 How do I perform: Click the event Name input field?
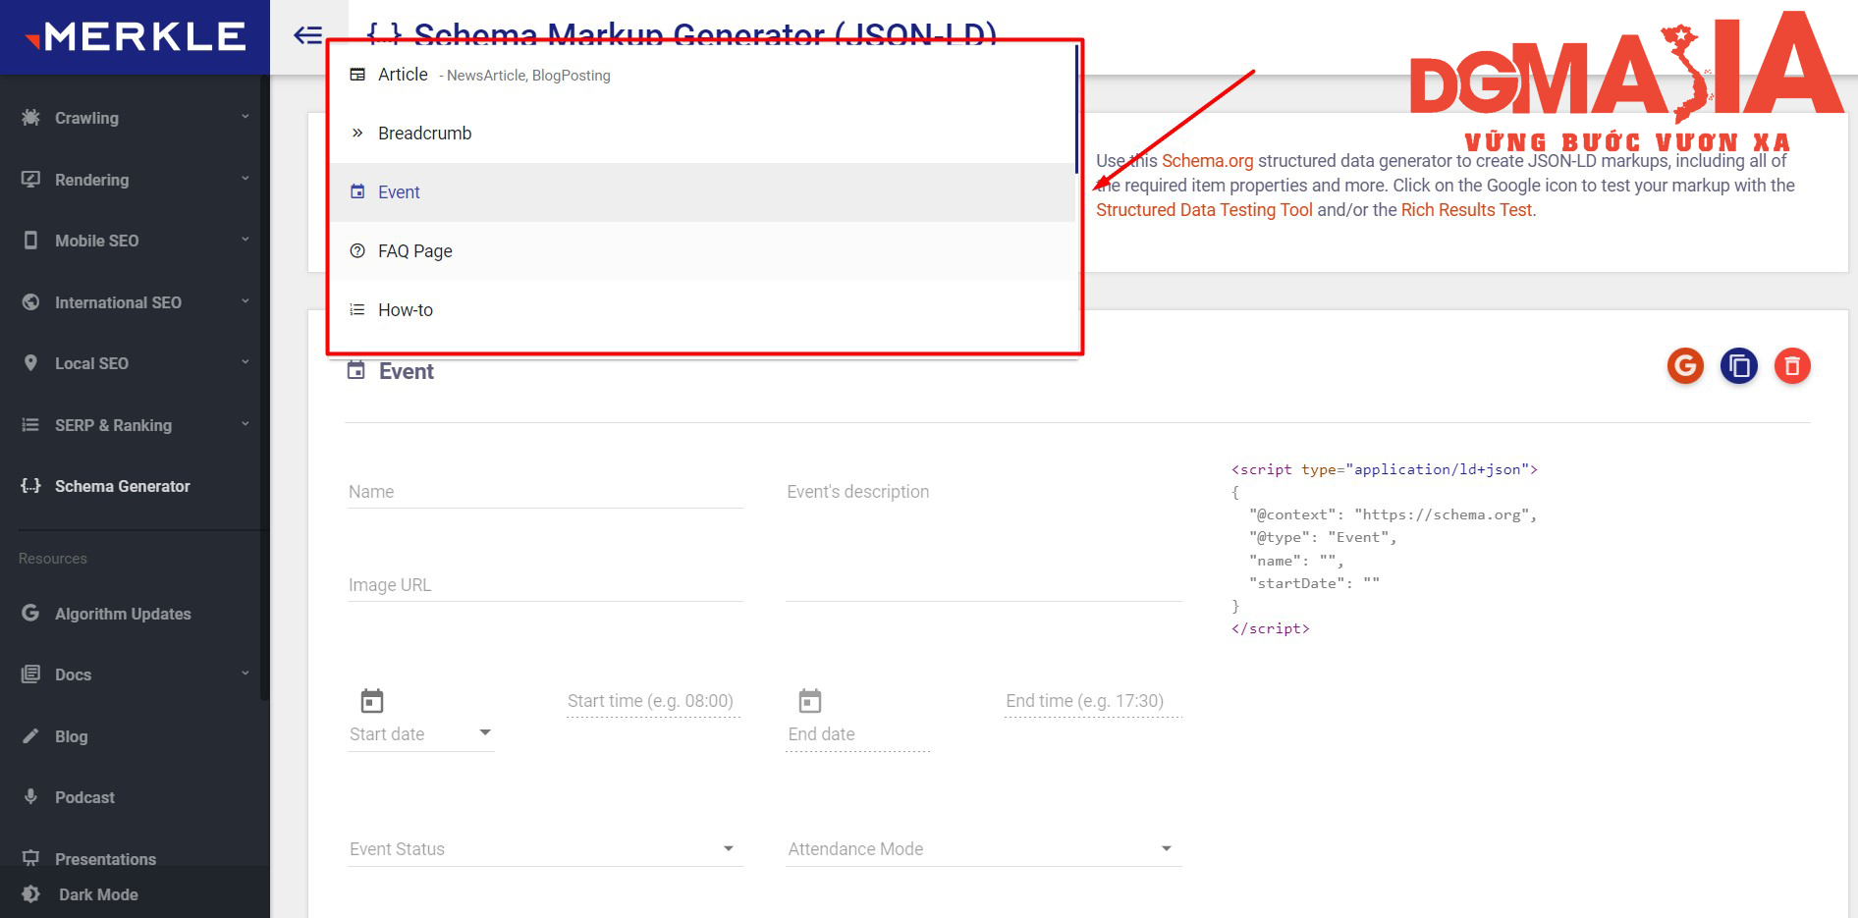pyautogui.click(x=545, y=492)
